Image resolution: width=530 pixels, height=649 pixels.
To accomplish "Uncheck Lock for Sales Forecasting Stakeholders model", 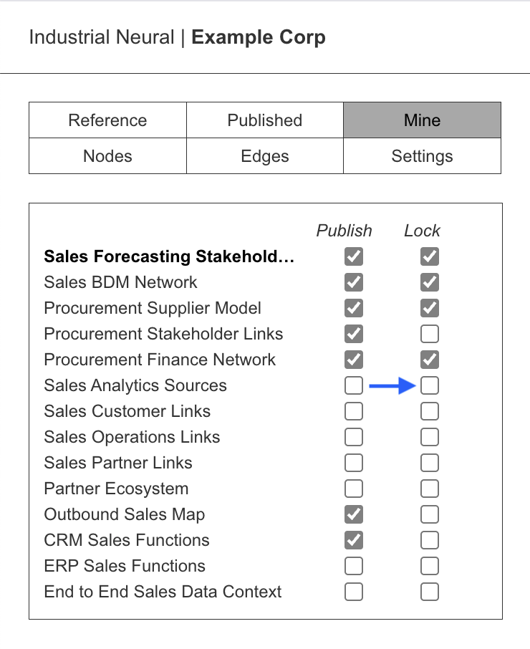I will tap(430, 256).
